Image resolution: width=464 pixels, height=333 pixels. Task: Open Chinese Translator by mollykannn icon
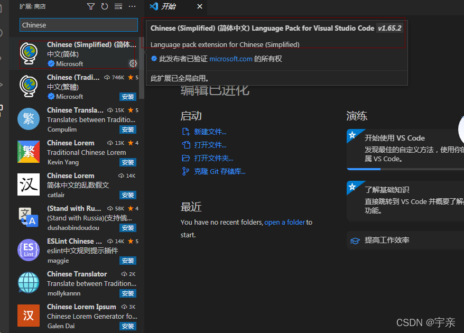pyautogui.click(x=29, y=283)
